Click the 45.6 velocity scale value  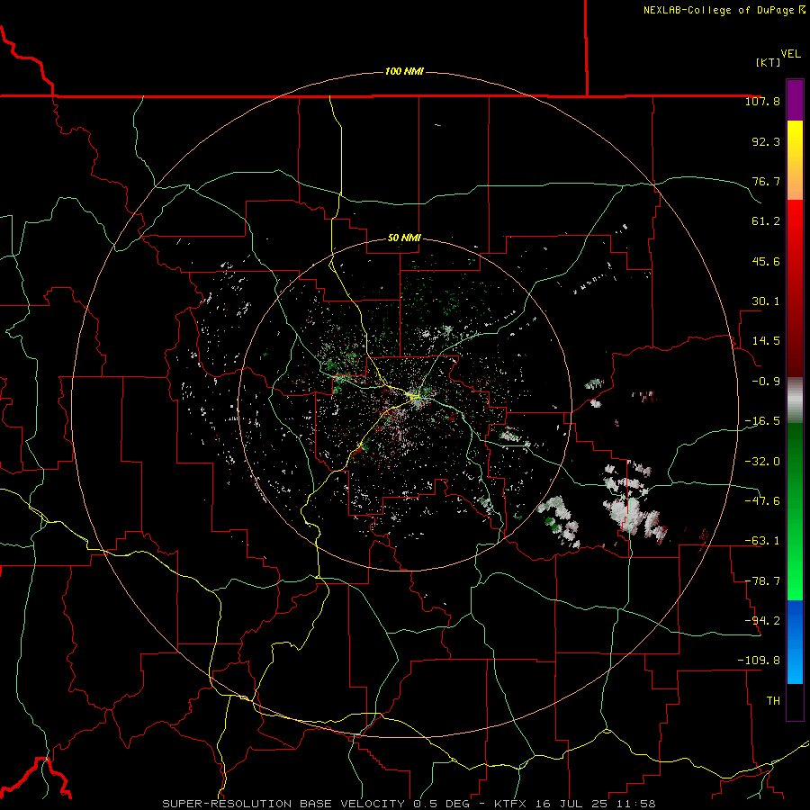point(766,261)
